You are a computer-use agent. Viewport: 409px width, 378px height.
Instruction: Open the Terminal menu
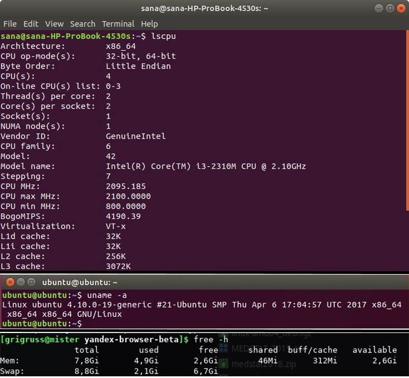118,24
